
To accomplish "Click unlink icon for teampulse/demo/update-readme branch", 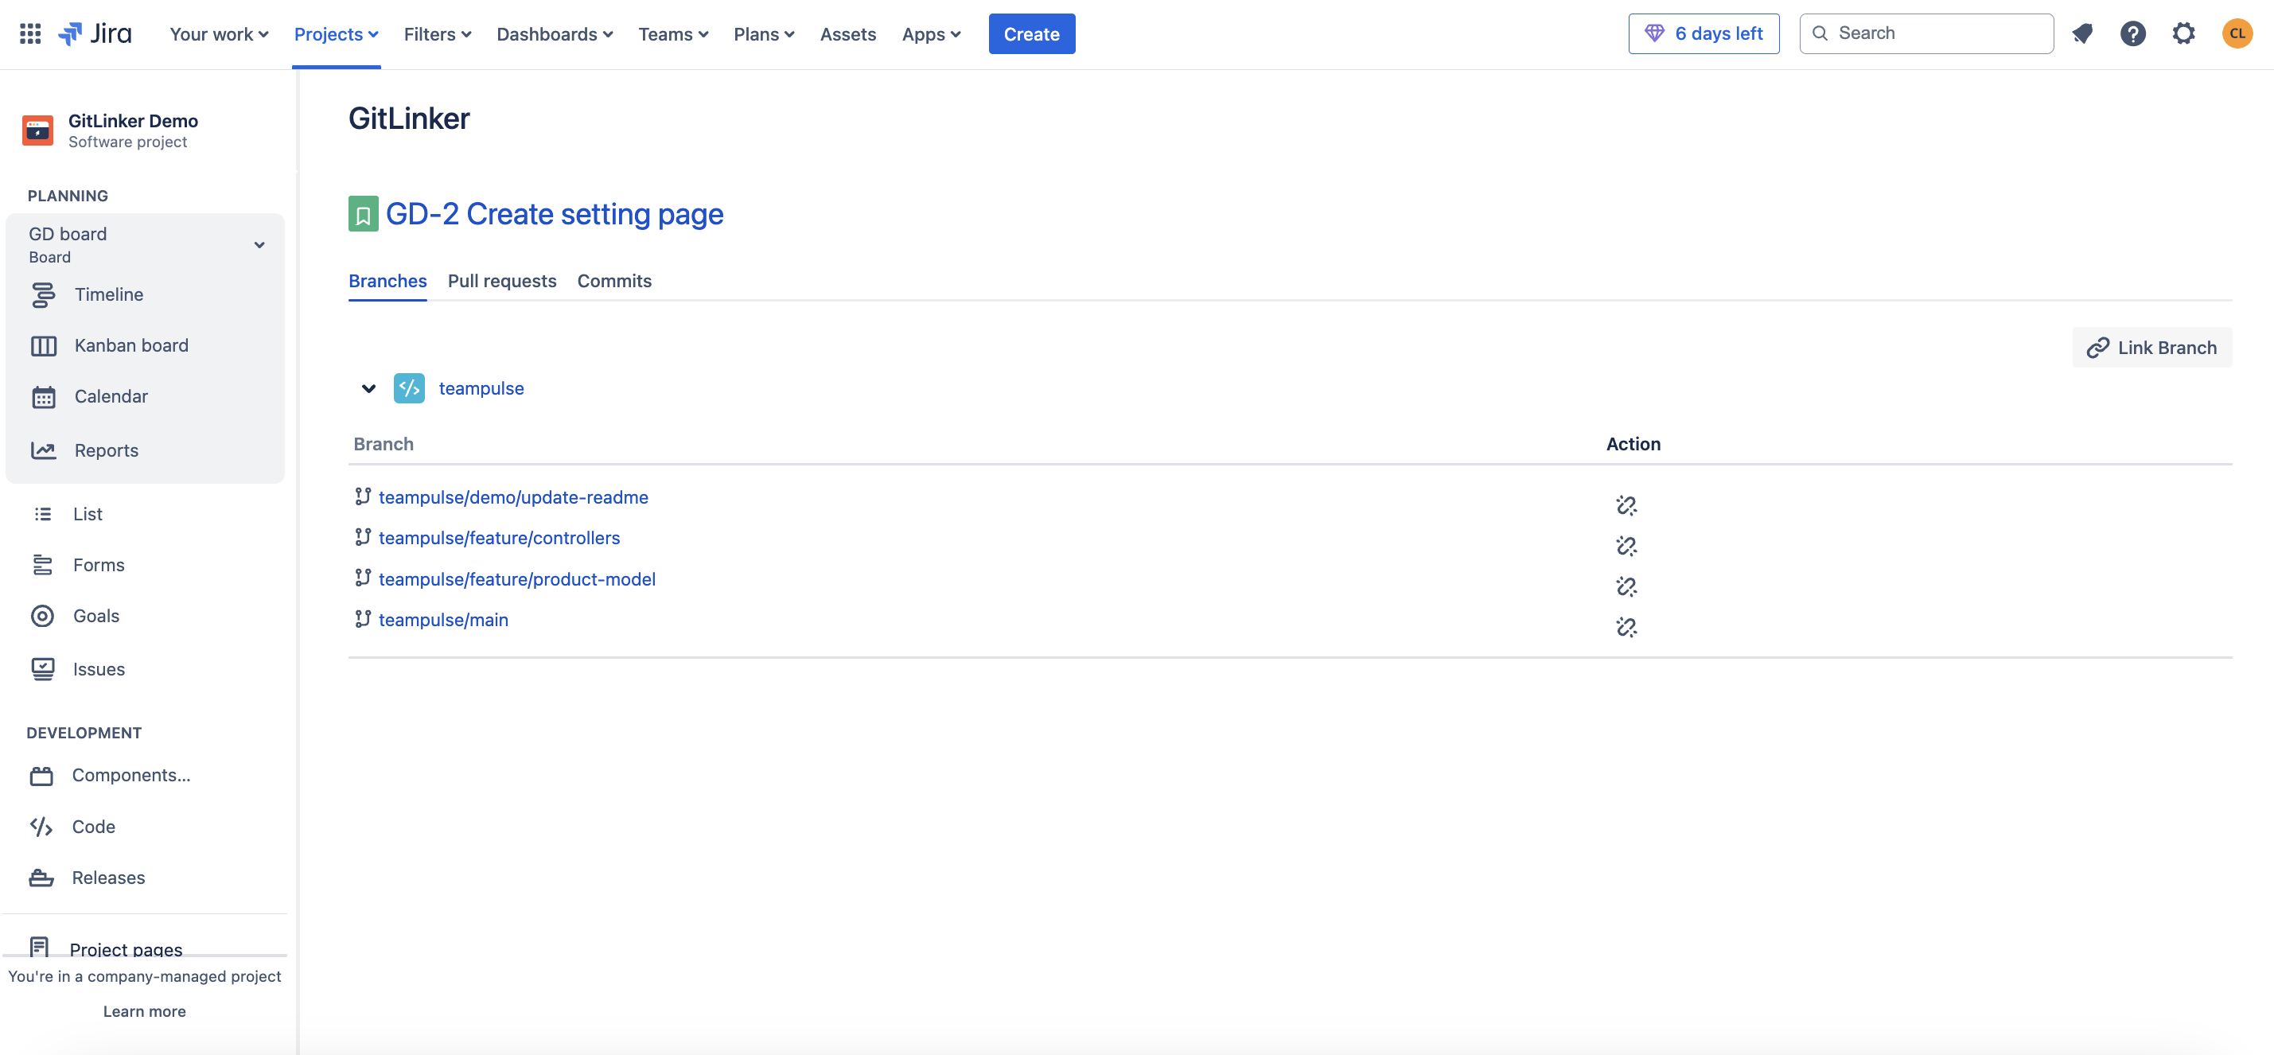I will [x=1626, y=505].
